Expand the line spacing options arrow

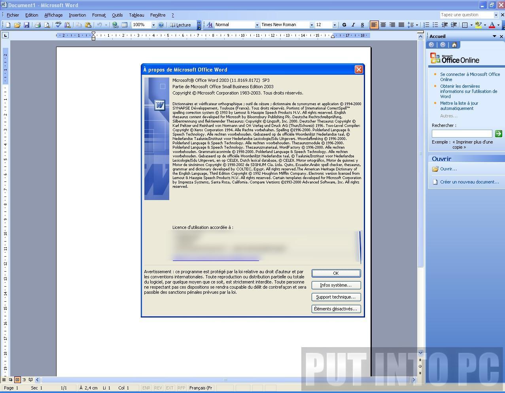click(x=417, y=25)
